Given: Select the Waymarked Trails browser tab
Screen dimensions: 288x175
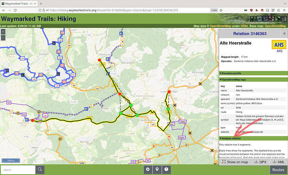Looking at the screenshot, I should pos(19,3).
